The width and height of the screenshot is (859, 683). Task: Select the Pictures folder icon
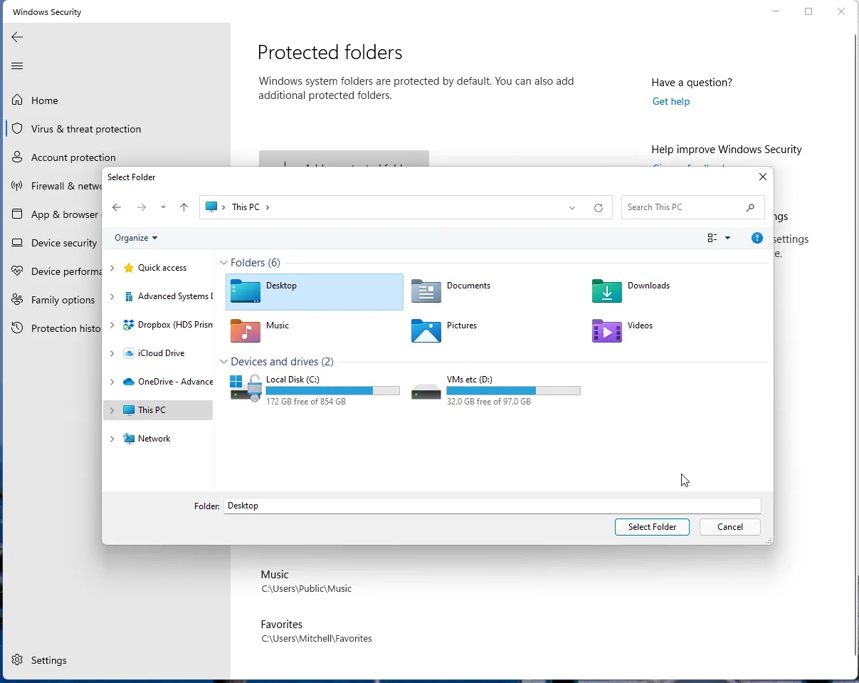426,331
